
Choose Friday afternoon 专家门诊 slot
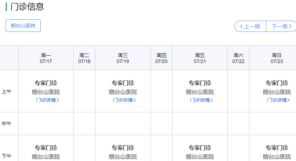pyautogui.click(x=200, y=148)
